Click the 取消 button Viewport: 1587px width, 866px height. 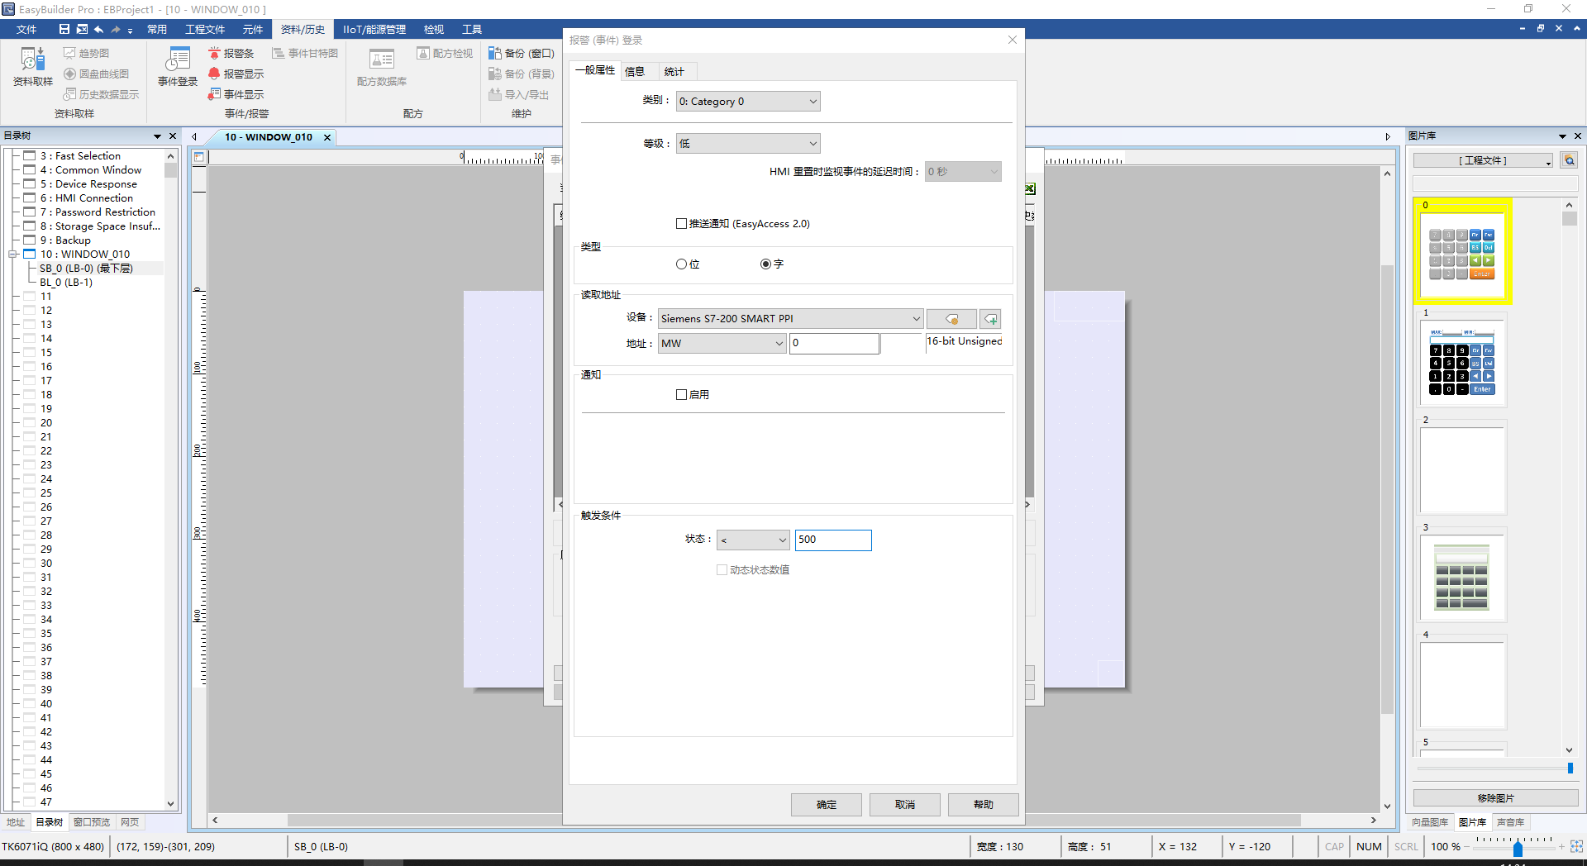(x=904, y=805)
